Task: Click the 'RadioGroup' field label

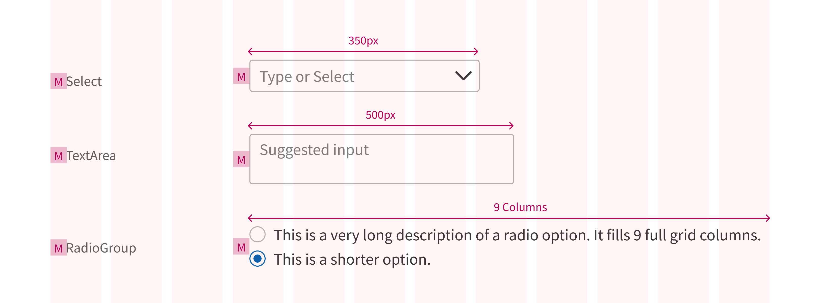Action: tap(101, 248)
